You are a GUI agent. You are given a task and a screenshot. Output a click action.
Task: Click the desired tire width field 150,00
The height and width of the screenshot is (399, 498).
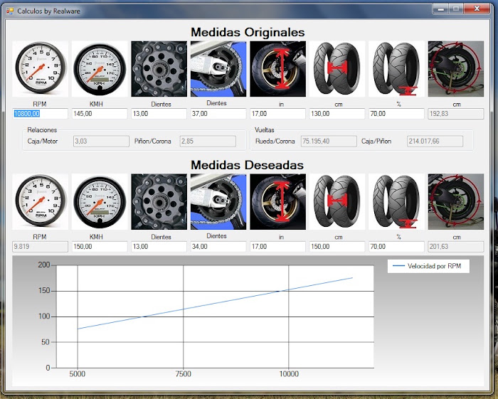(x=337, y=247)
